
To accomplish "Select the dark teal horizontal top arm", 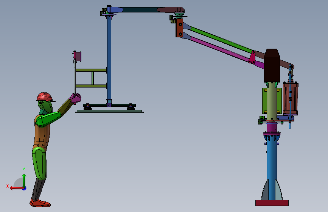I will click(x=140, y=10).
